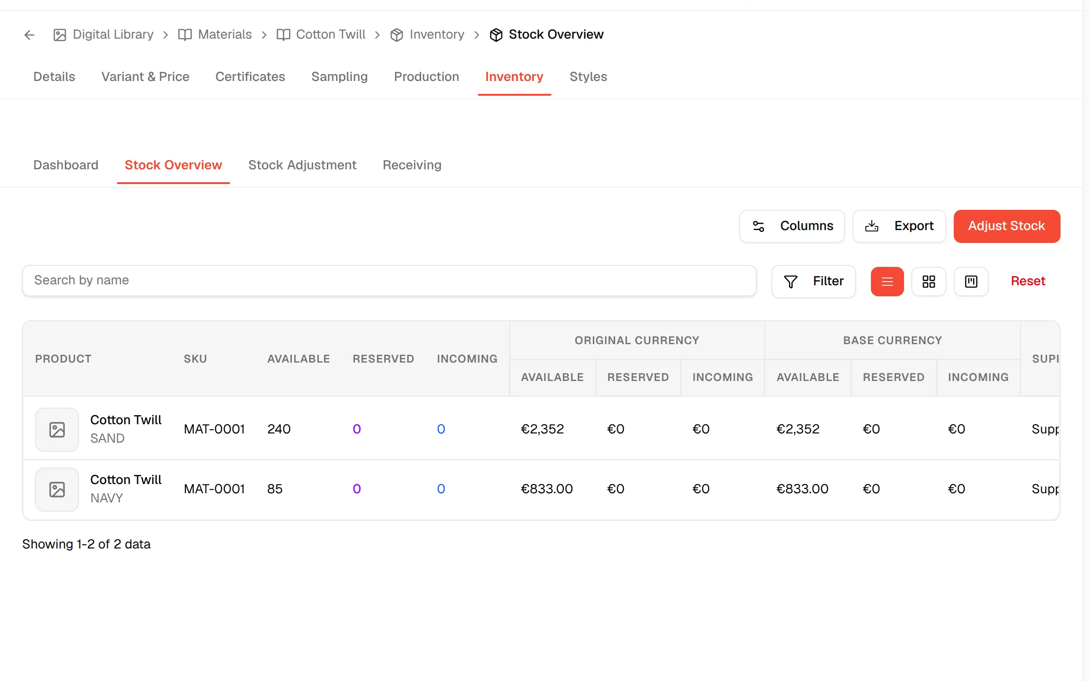Screen dimensions: 1090x681
Task: Reset the filters
Action: (x=1028, y=281)
